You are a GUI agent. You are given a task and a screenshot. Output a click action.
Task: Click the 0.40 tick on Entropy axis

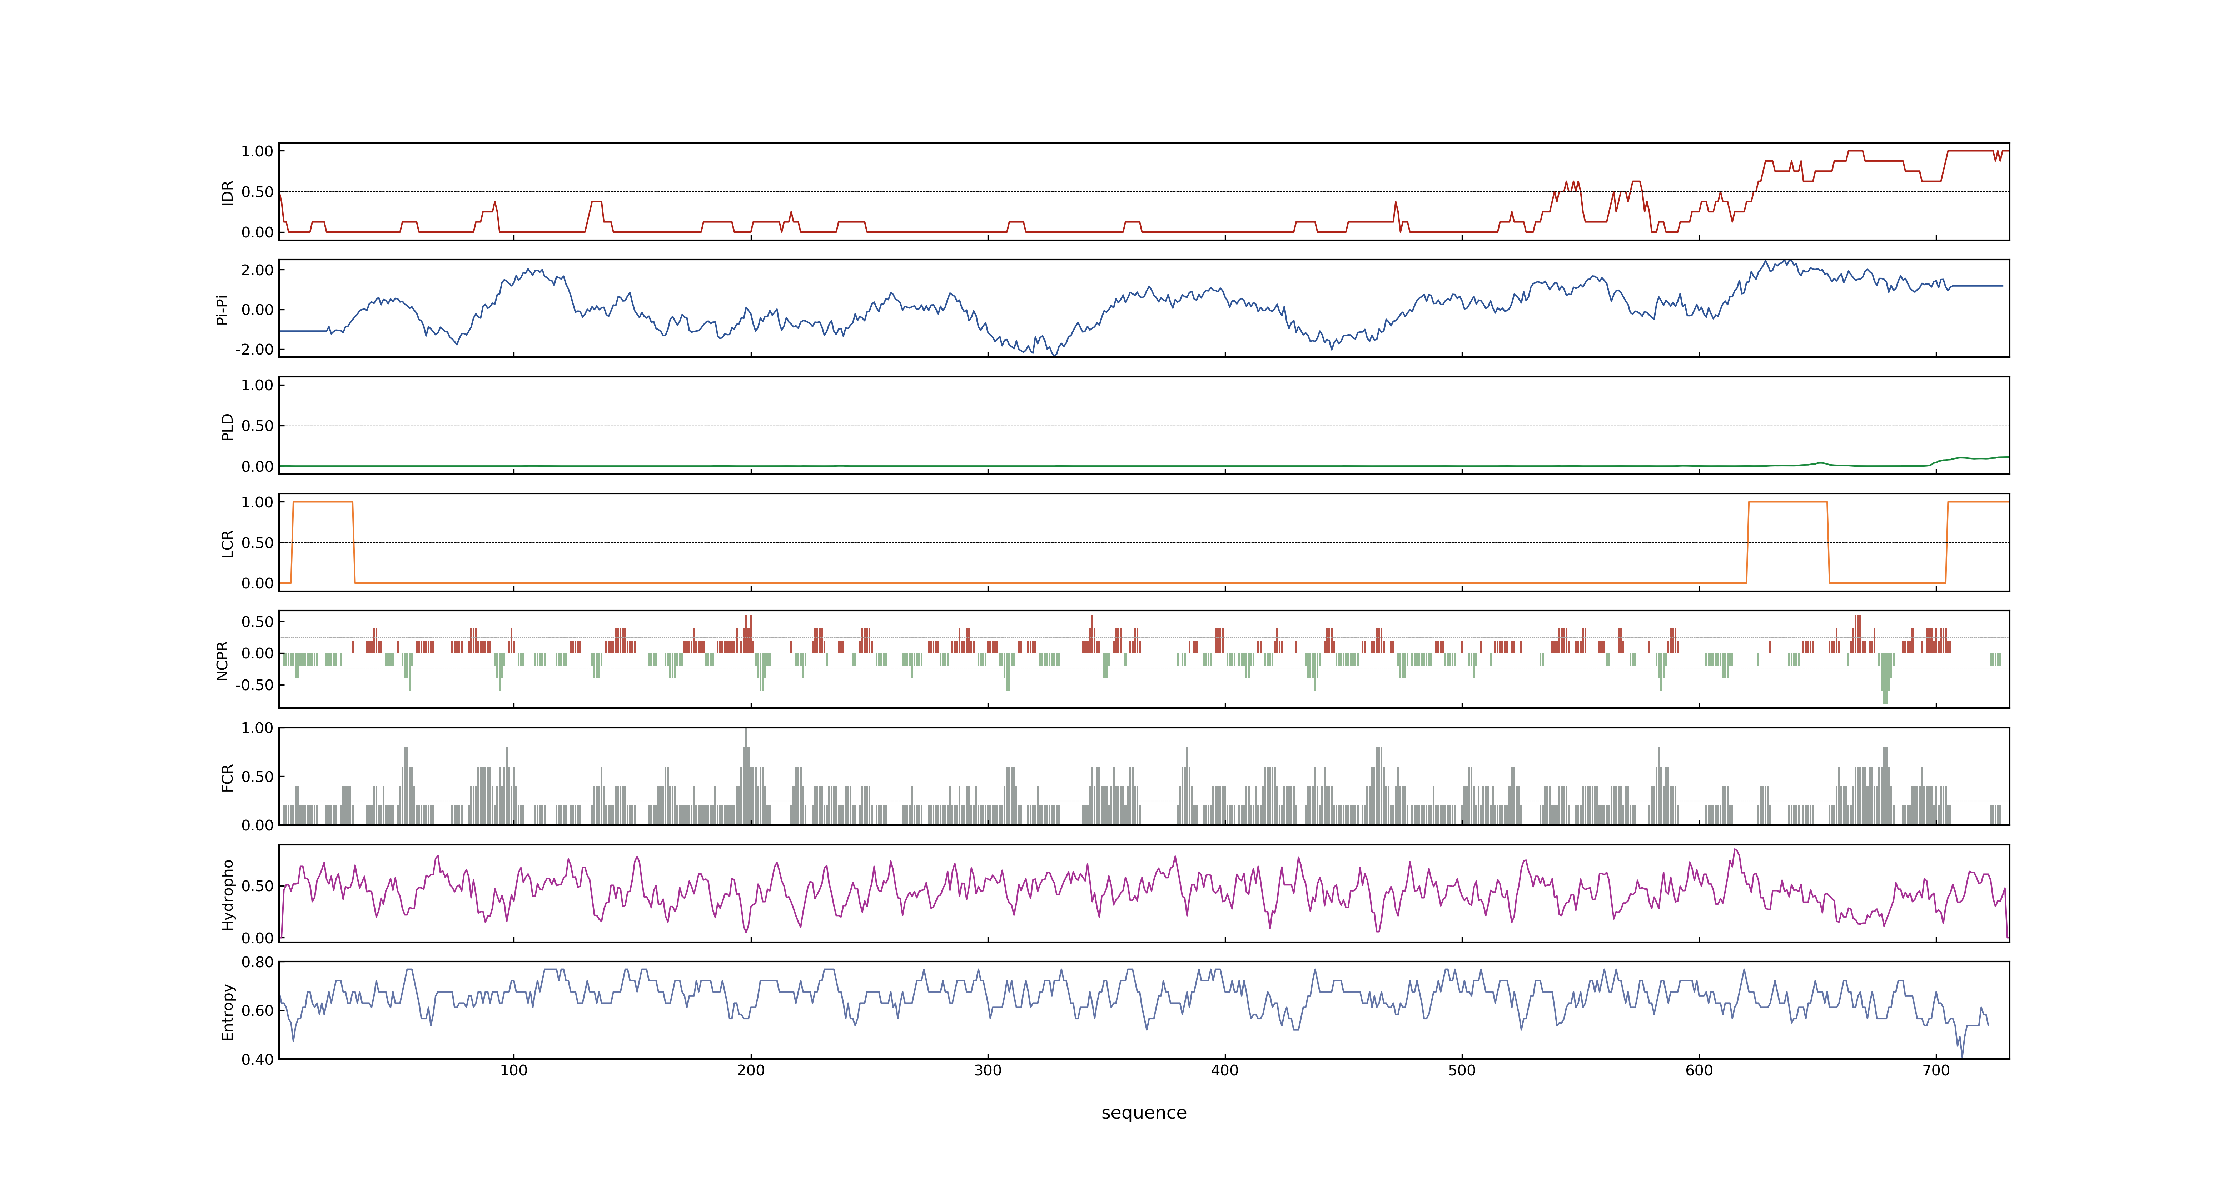pos(258,1059)
